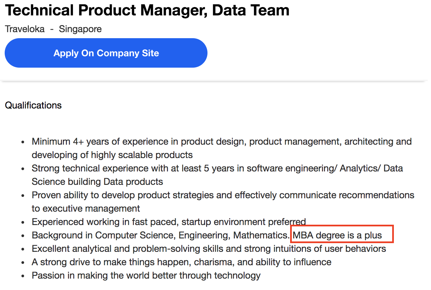
Task: Click the Qualifications section heading
Action: [x=33, y=105]
